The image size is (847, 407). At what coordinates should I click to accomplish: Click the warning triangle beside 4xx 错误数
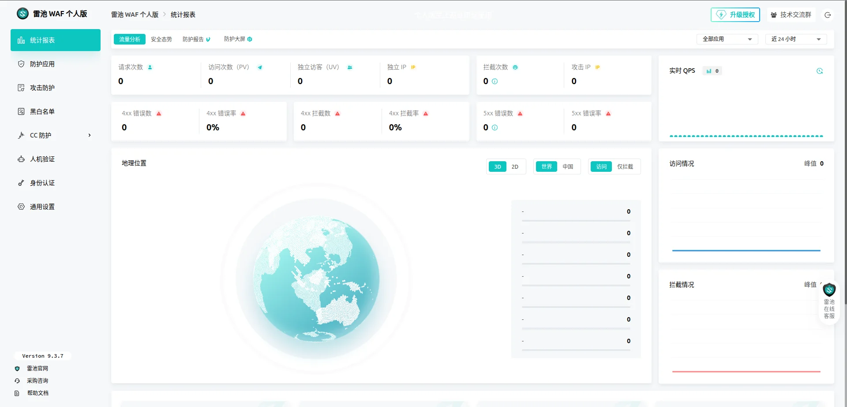click(x=159, y=114)
